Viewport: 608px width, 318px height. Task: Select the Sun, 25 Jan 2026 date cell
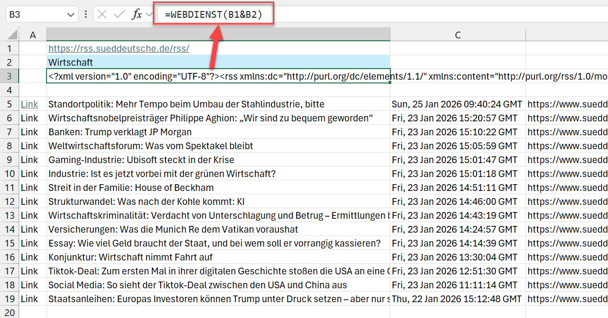tap(457, 104)
